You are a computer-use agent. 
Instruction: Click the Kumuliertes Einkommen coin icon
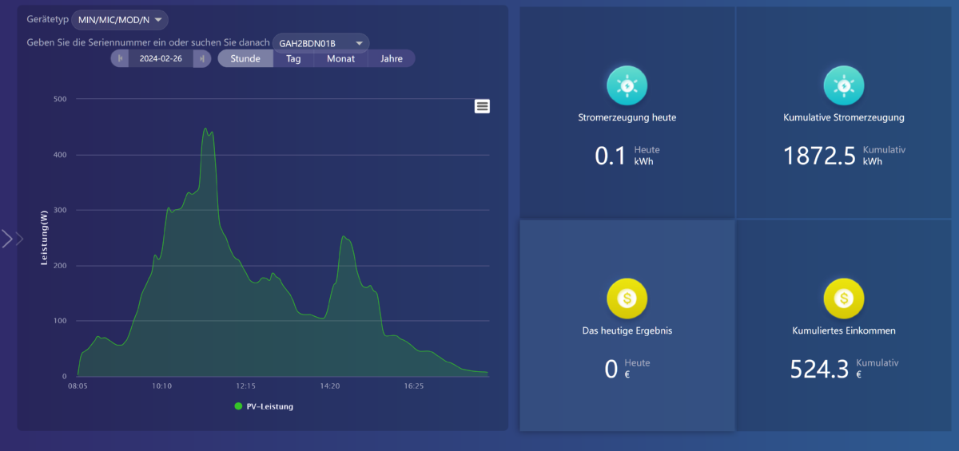click(844, 299)
